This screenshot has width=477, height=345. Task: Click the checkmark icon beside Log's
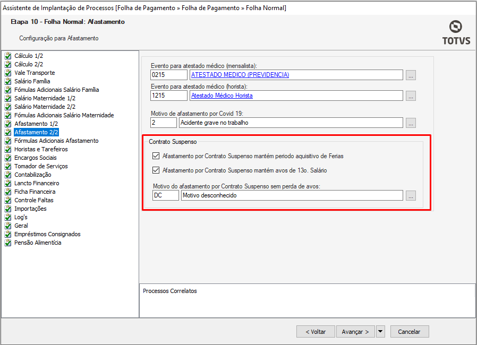pos(8,217)
